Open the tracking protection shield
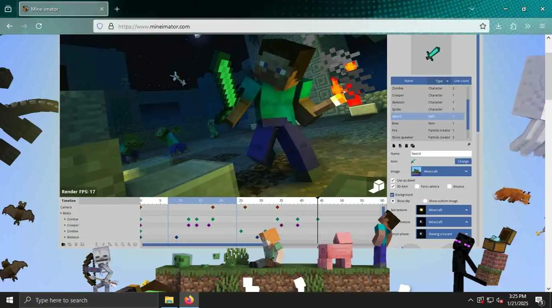 (x=100, y=26)
